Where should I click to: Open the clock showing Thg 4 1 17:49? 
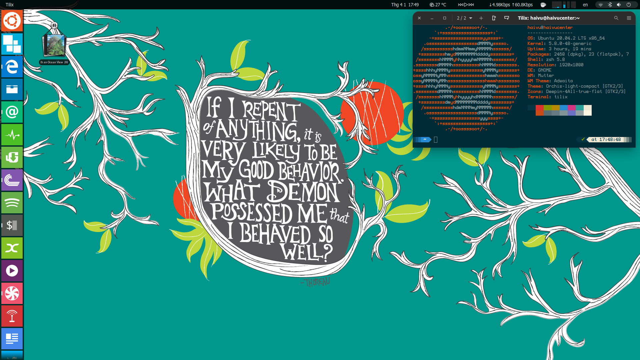pyautogui.click(x=405, y=5)
